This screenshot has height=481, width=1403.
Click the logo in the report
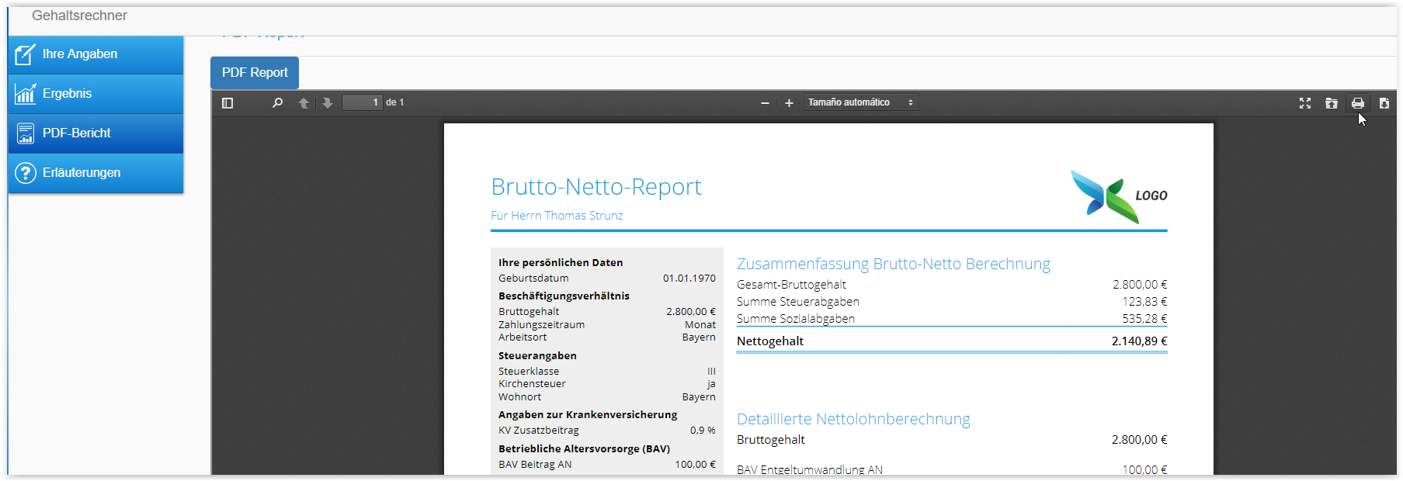click(x=1118, y=196)
